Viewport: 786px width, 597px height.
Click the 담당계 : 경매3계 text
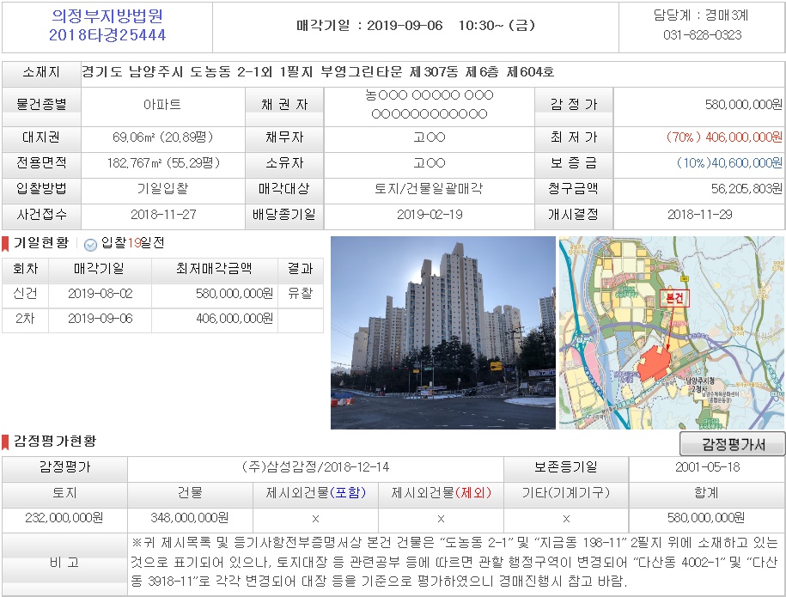(701, 15)
